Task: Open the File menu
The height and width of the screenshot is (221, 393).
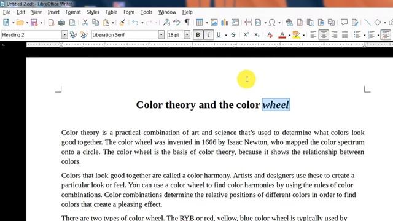Action: tap(7, 12)
